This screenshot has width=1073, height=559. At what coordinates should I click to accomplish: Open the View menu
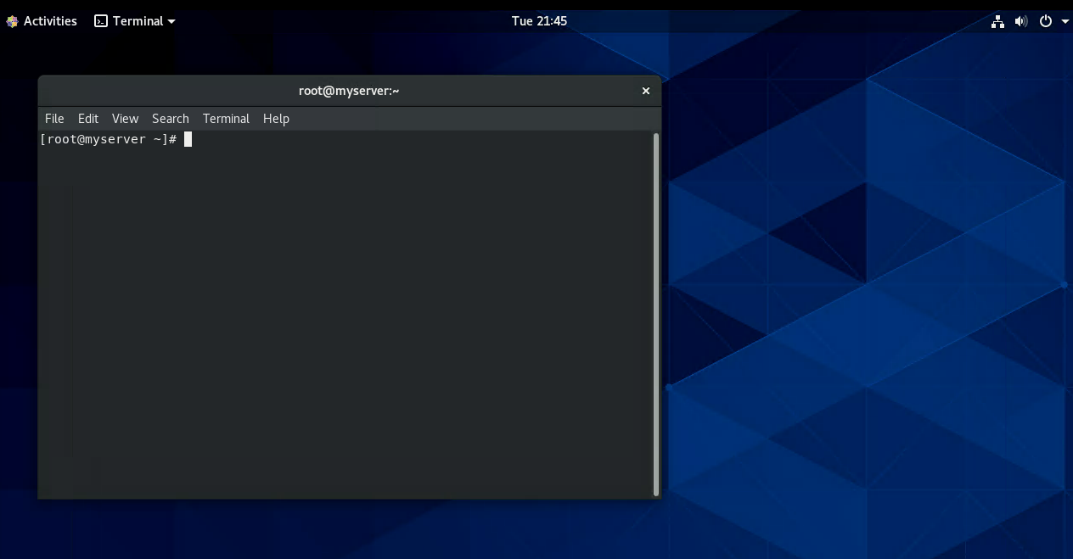point(125,119)
